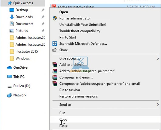Screen dimensions: 161x130
Task: Click WinRAR icon beside Compress and email
Action: (x=55, y=77)
